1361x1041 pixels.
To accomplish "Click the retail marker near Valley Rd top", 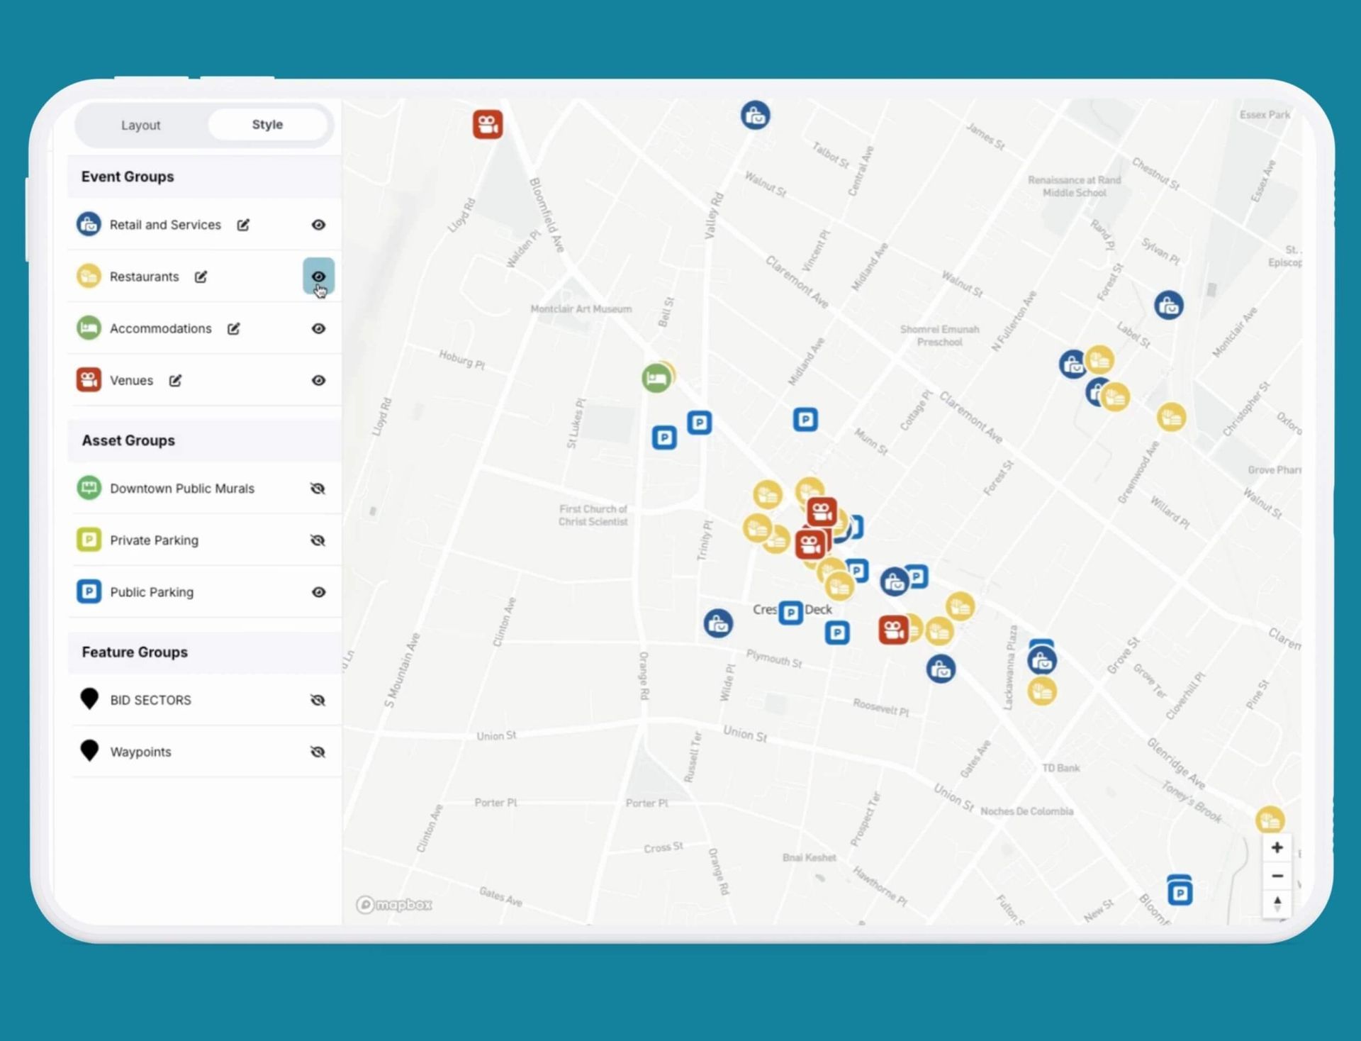I will (756, 115).
